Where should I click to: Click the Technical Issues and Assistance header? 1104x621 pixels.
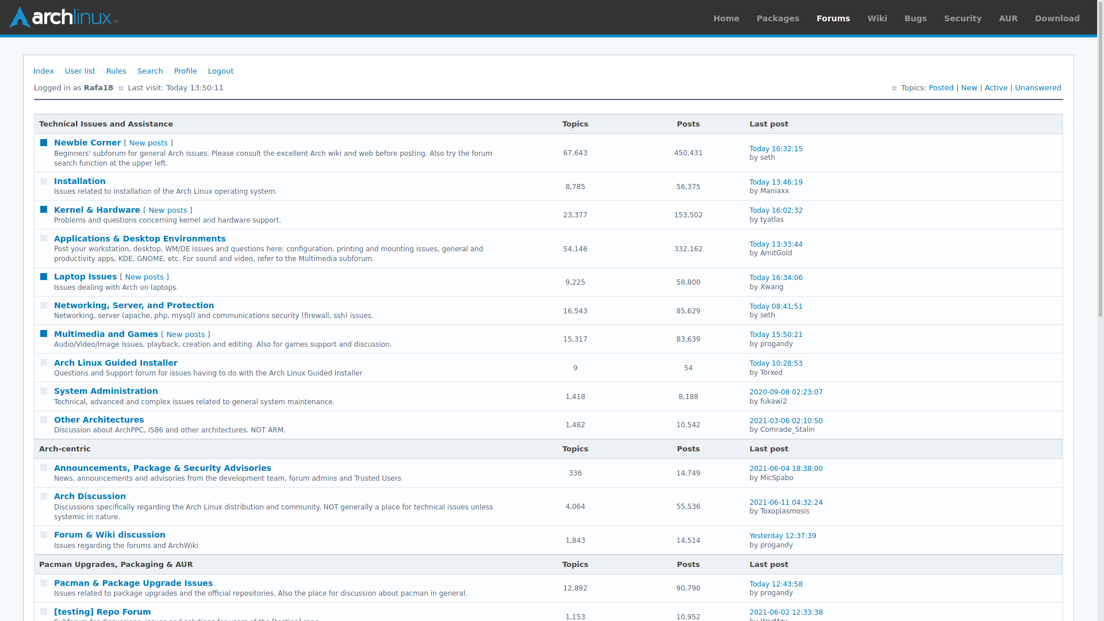106,124
